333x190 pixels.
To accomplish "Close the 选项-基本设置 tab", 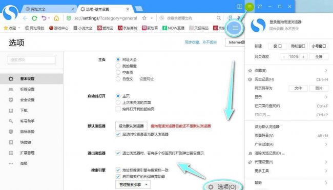I will tap(128, 9).
